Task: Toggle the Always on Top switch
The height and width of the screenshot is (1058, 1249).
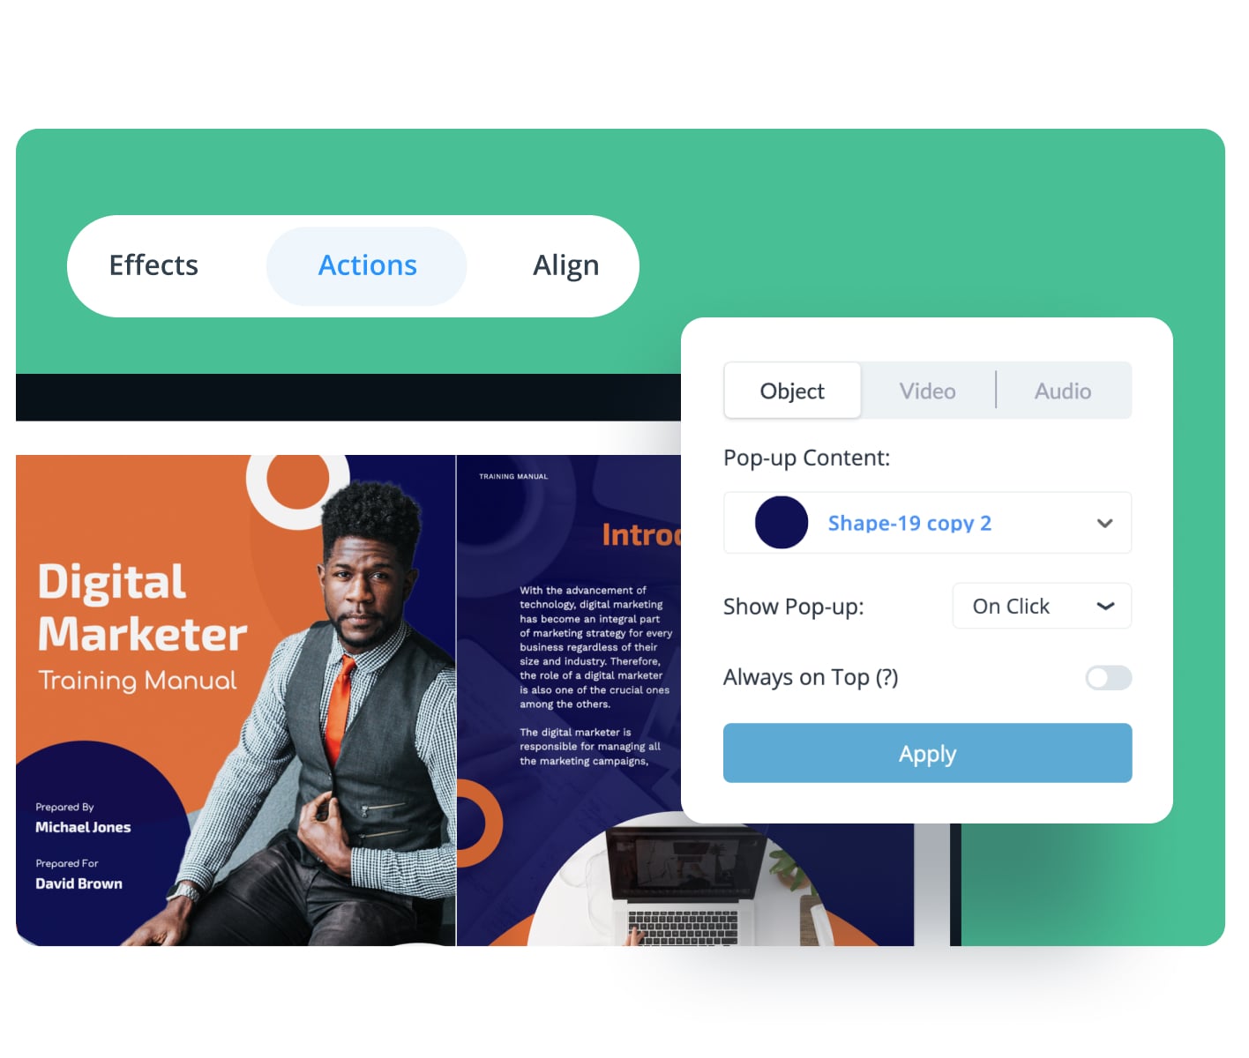Action: click(1109, 677)
